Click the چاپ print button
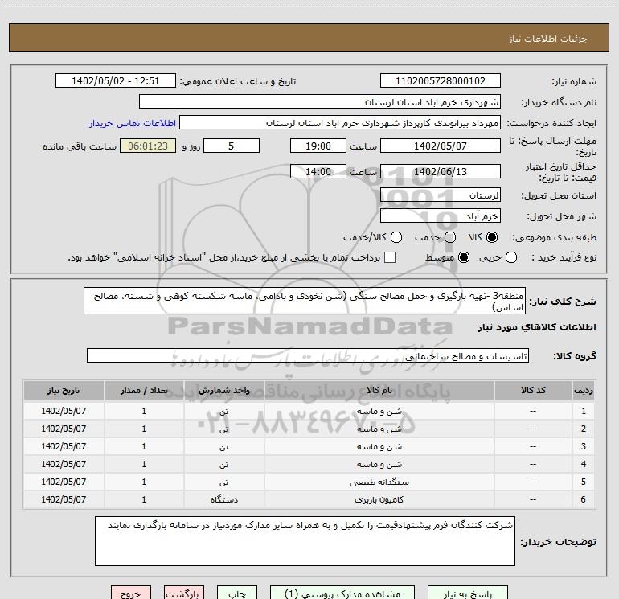This screenshot has height=599, width=619. (237, 593)
